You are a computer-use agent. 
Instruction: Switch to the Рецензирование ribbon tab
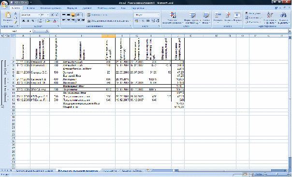click(x=106, y=8)
